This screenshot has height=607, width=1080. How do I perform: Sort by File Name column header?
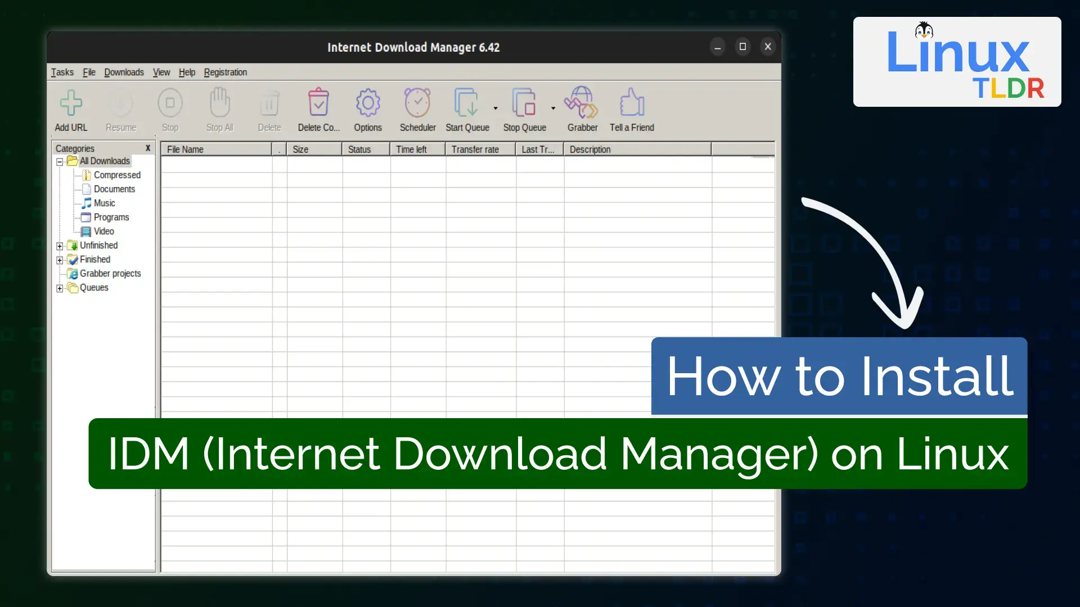(216, 149)
